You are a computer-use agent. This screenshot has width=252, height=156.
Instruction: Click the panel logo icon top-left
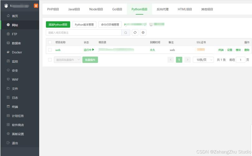[6, 6]
